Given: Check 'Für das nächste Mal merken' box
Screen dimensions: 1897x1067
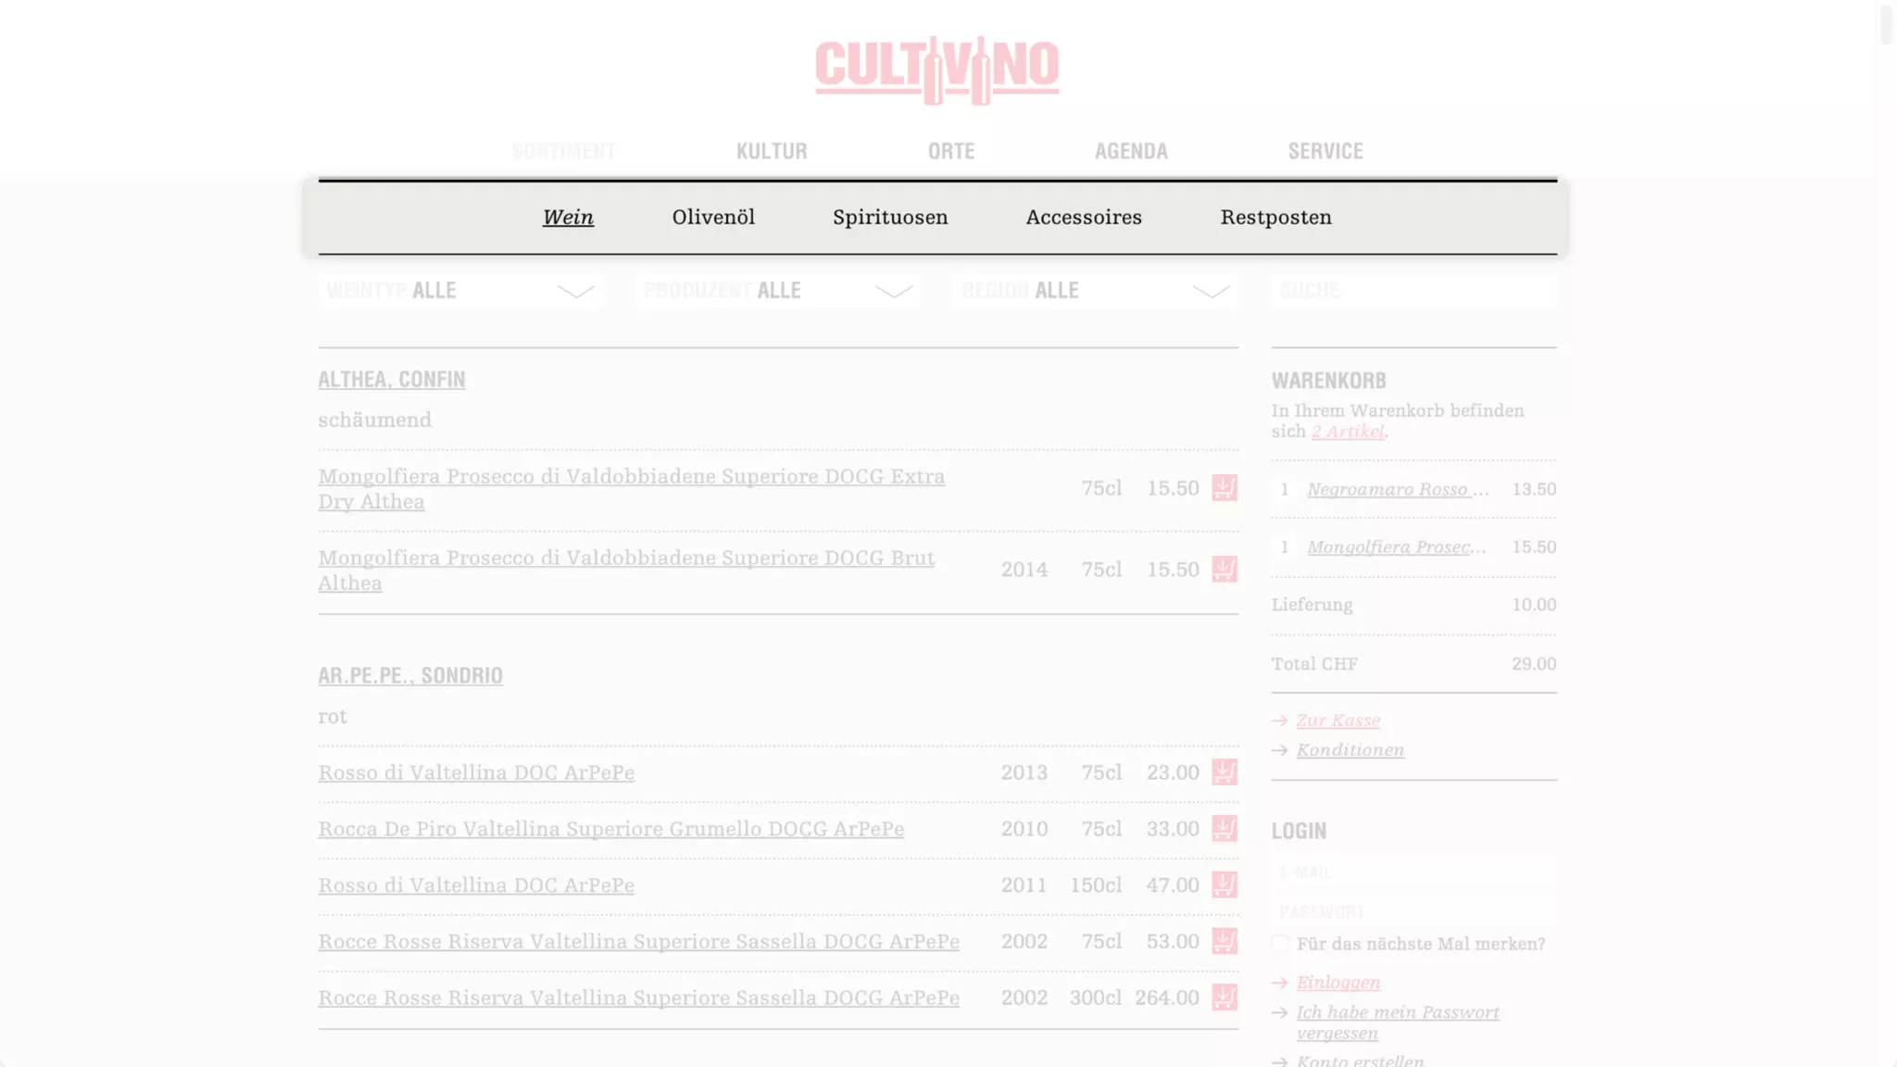Looking at the screenshot, I should coord(1280,944).
